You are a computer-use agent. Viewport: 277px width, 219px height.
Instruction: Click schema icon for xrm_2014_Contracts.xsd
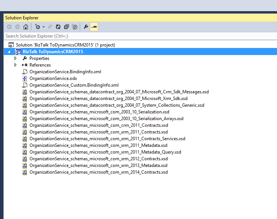[25, 172]
